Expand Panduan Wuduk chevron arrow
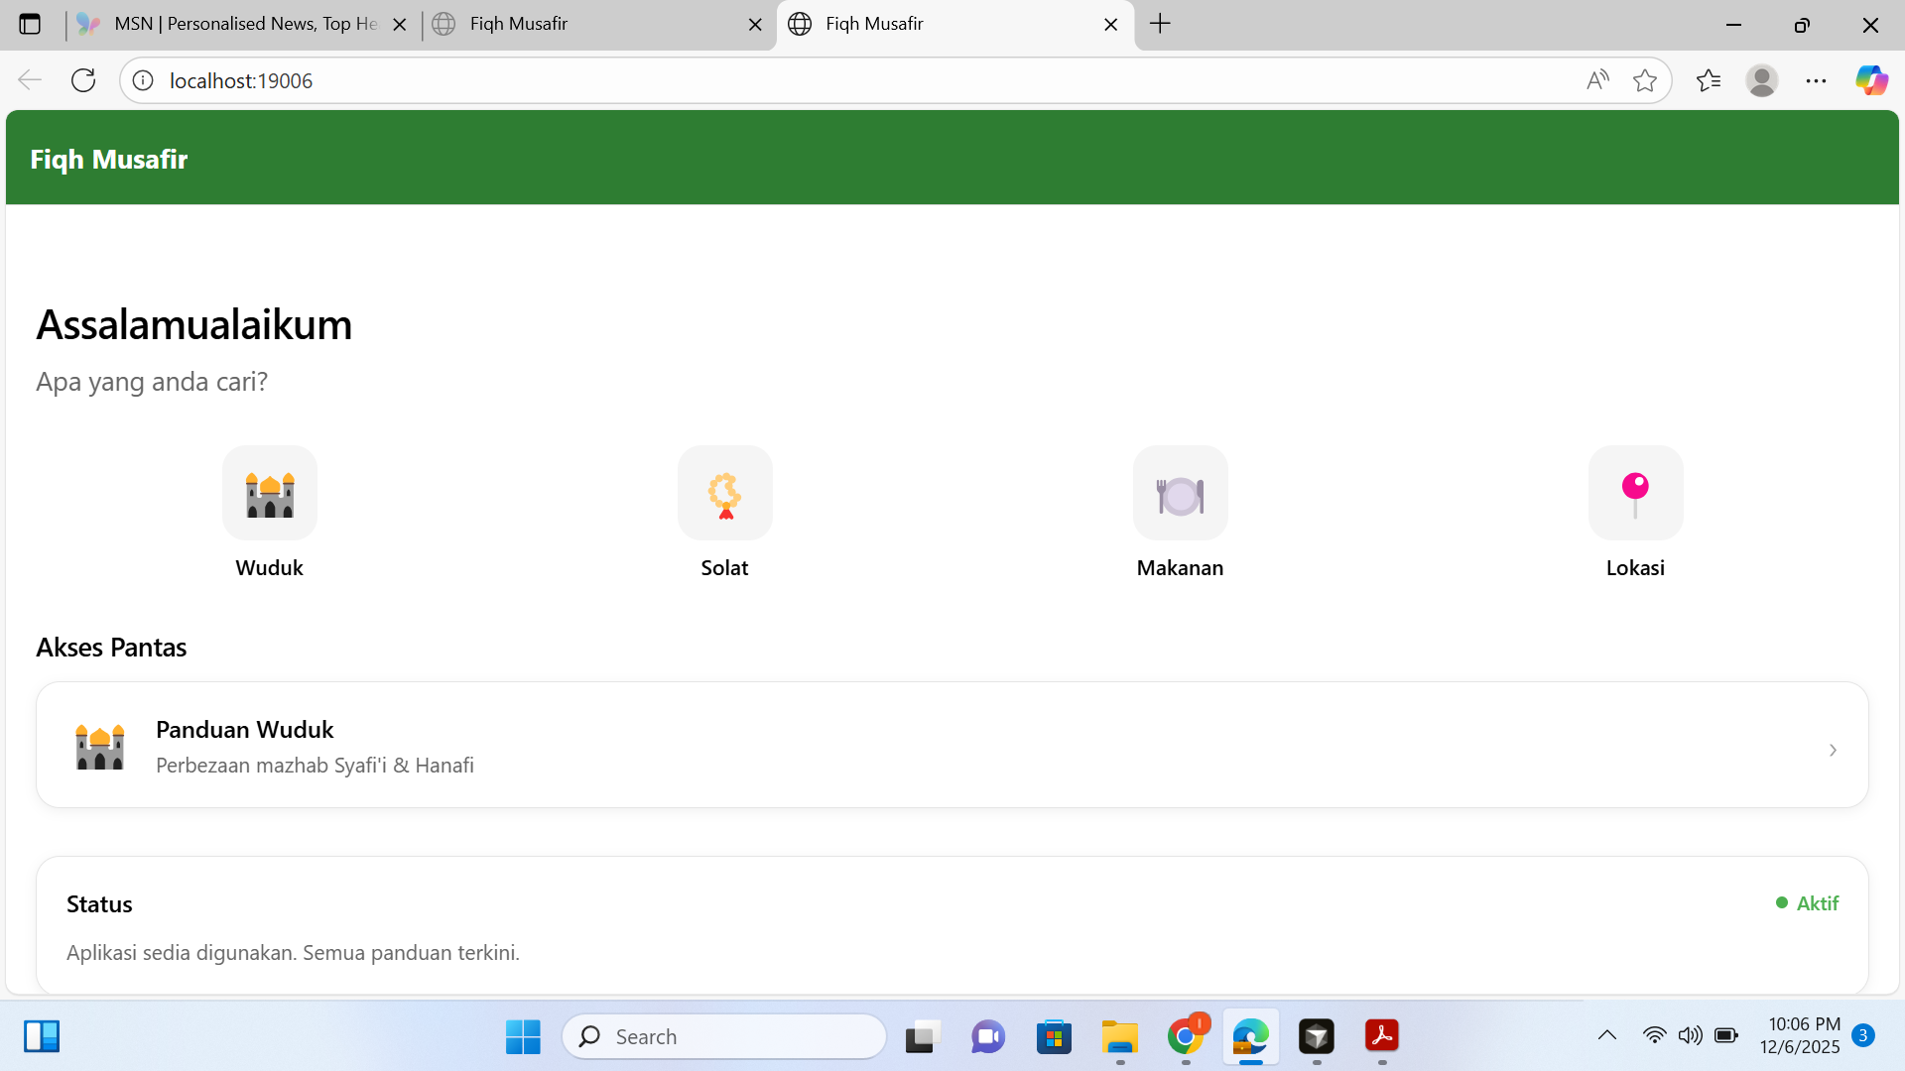The width and height of the screenshot is (1905, 1071). (1833, 750)
